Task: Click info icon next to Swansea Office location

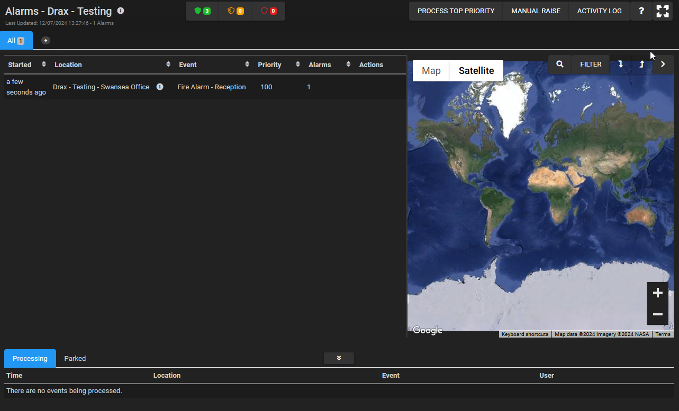Action: (x=160, y=87)
